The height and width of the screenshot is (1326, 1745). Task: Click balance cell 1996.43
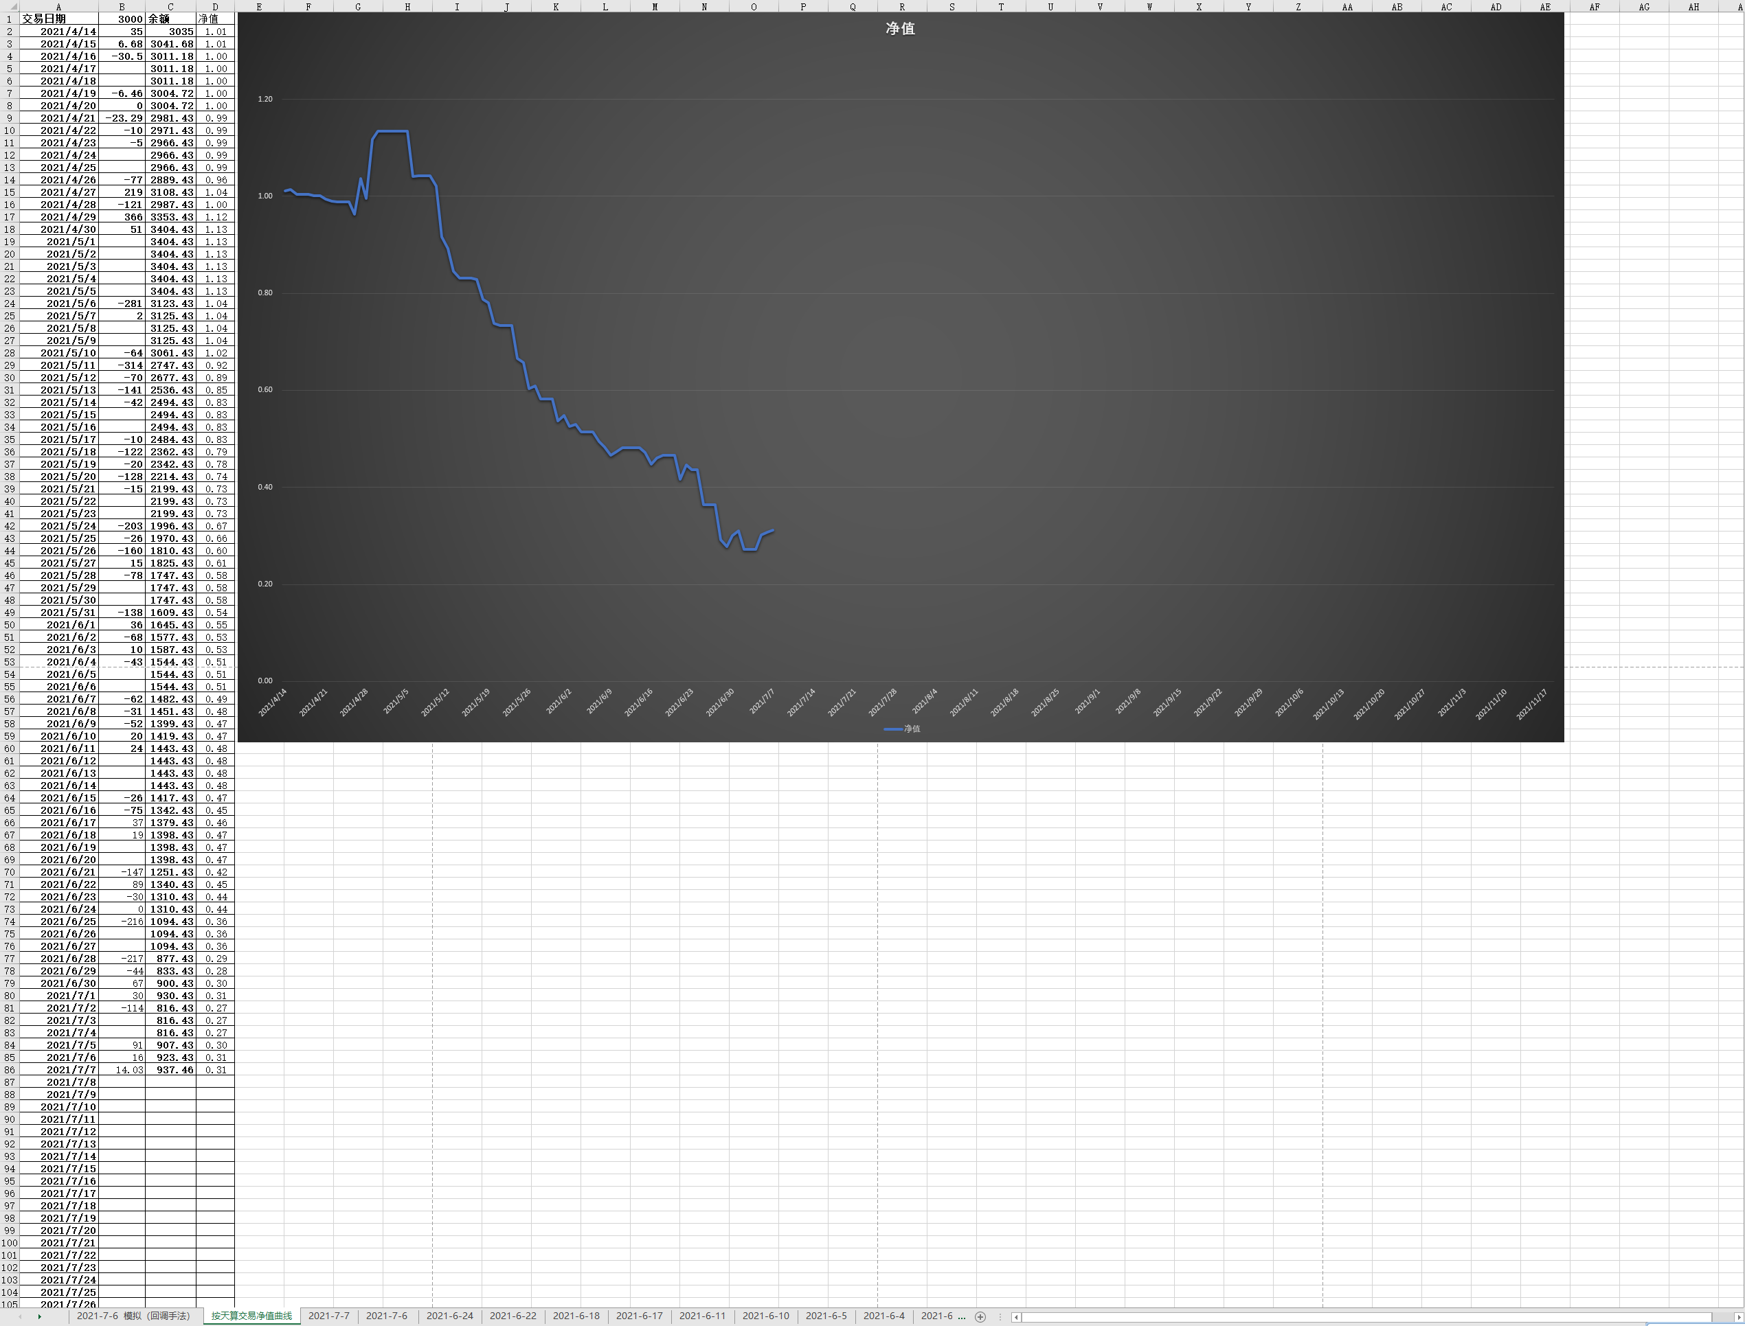[x=170, y=526]
